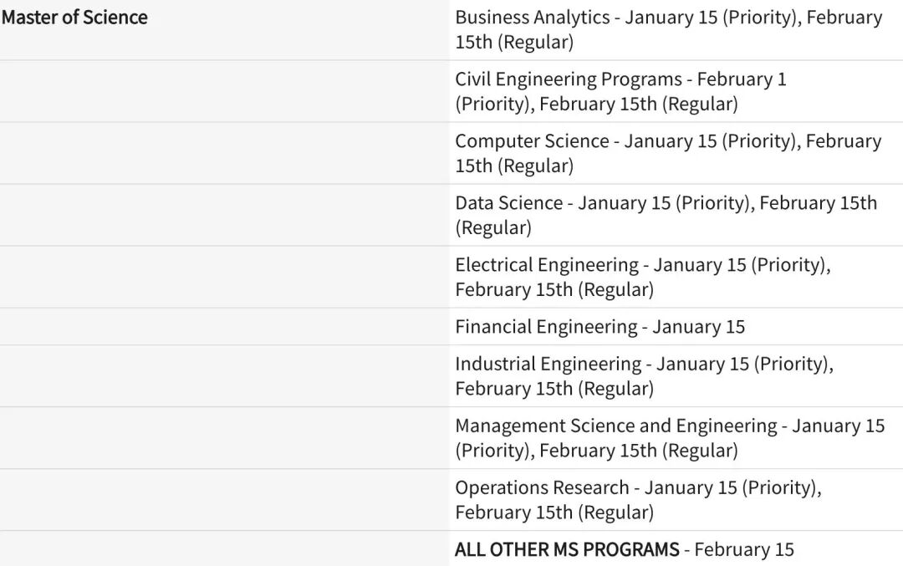Click the Civil Engineering Programs deadline entry

point(620,91)
